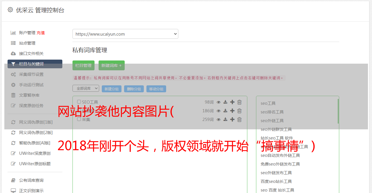Click the 新建词库 + button
Screen dimensions: 372x193
click(112, 65)
